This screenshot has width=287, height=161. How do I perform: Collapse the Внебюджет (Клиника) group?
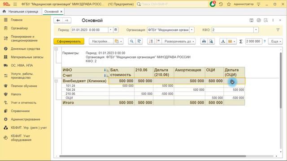[56, 81]
